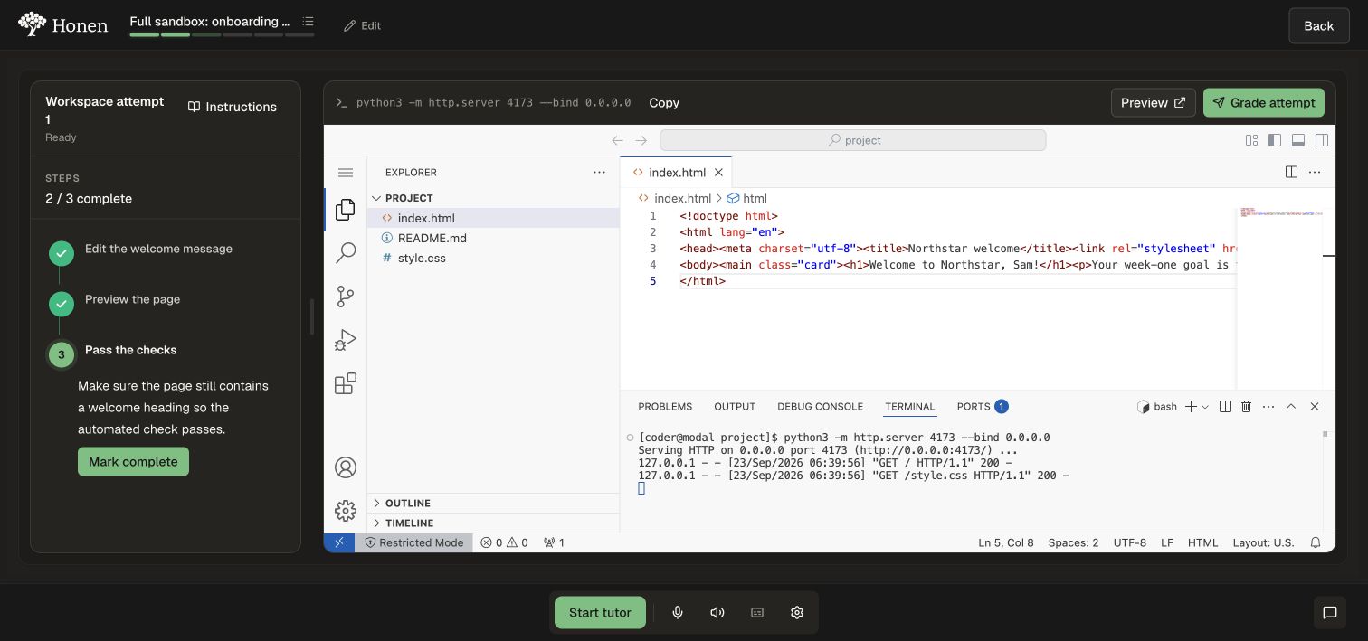1368x641 pixels.
Task: Open the hamburger application menu
Action: pyautogui.click(x=345, y=173)
